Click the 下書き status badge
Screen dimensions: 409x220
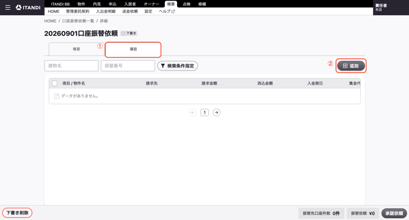pyautogui.click(x=129, y=34)
